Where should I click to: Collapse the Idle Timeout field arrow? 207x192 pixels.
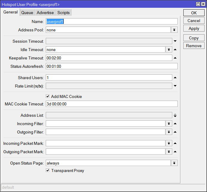click(x=175, y=50)
